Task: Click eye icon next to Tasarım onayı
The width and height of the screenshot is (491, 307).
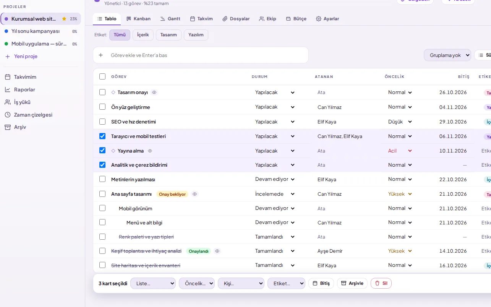Action: (154, 92)
